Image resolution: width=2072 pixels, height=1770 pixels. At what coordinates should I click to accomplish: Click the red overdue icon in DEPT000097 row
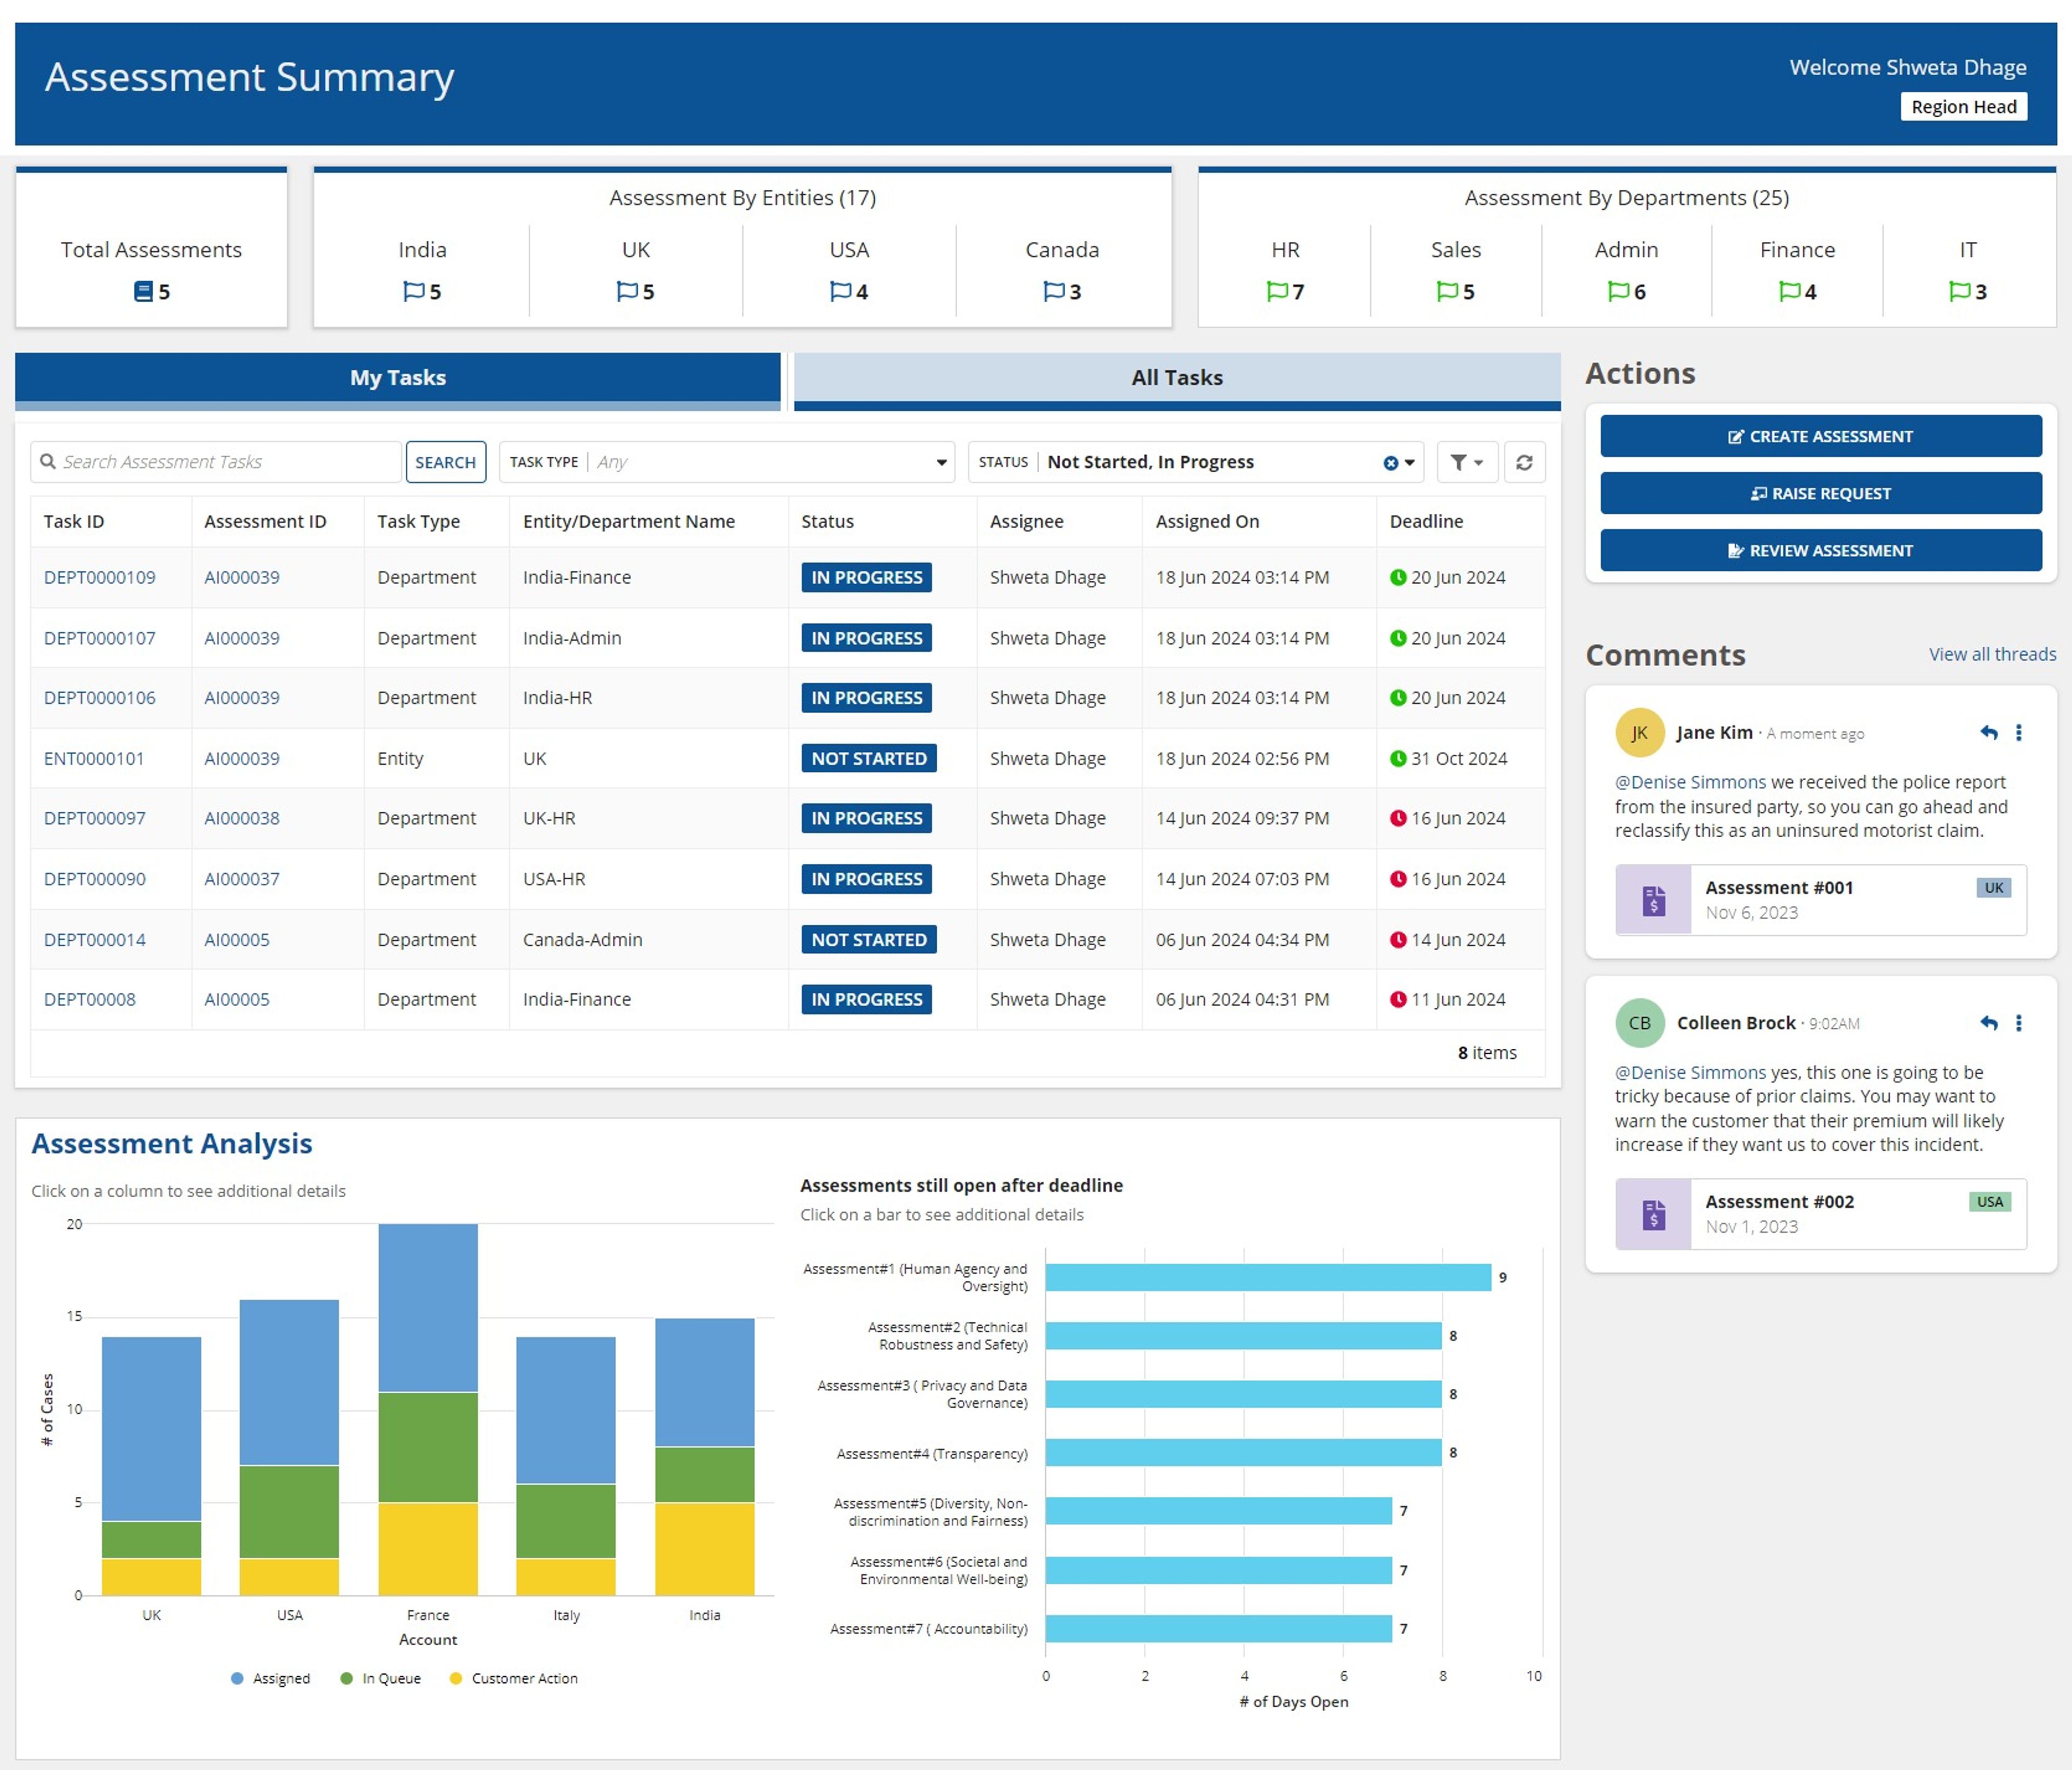click(1398, 818)
